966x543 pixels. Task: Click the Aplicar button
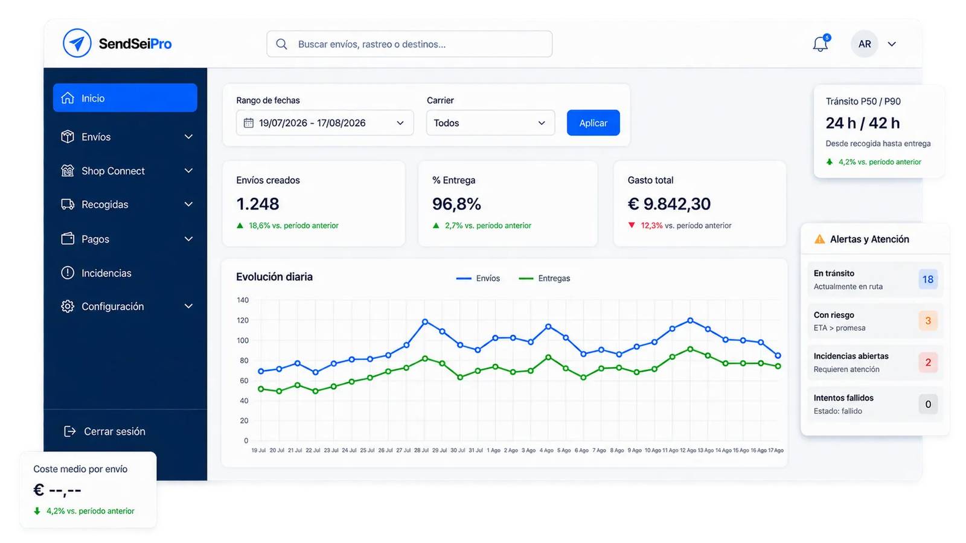593,123
